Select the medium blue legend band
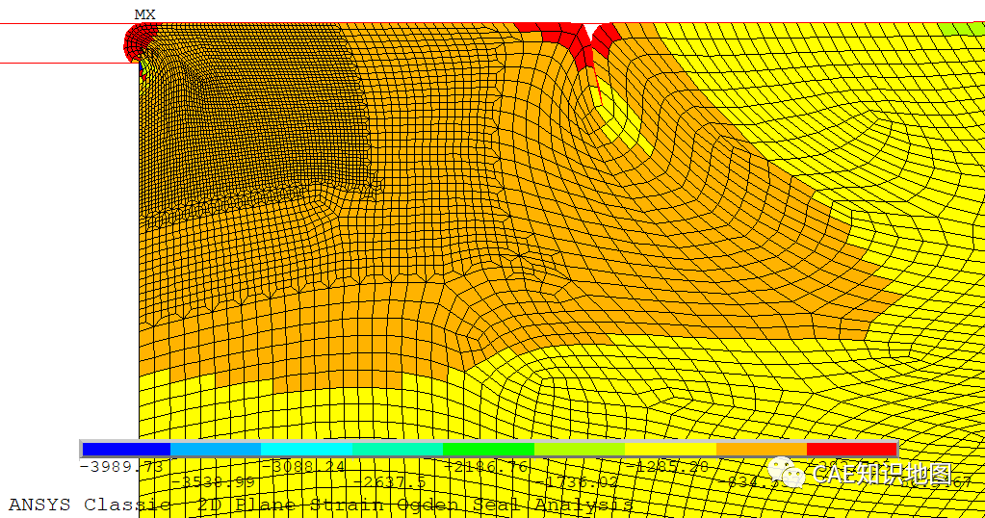Screen dimensions: 985x518 coord(216,449)
